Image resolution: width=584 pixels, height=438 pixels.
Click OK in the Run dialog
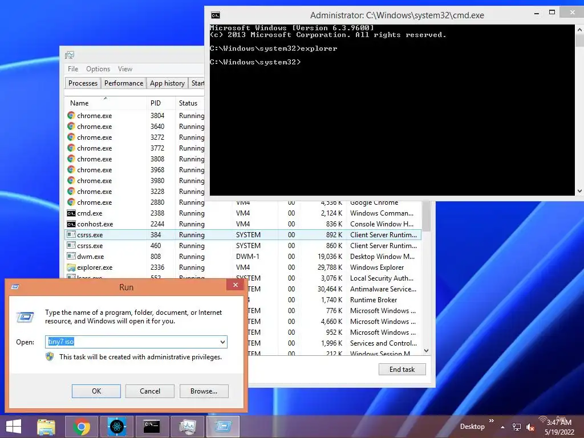96,391
